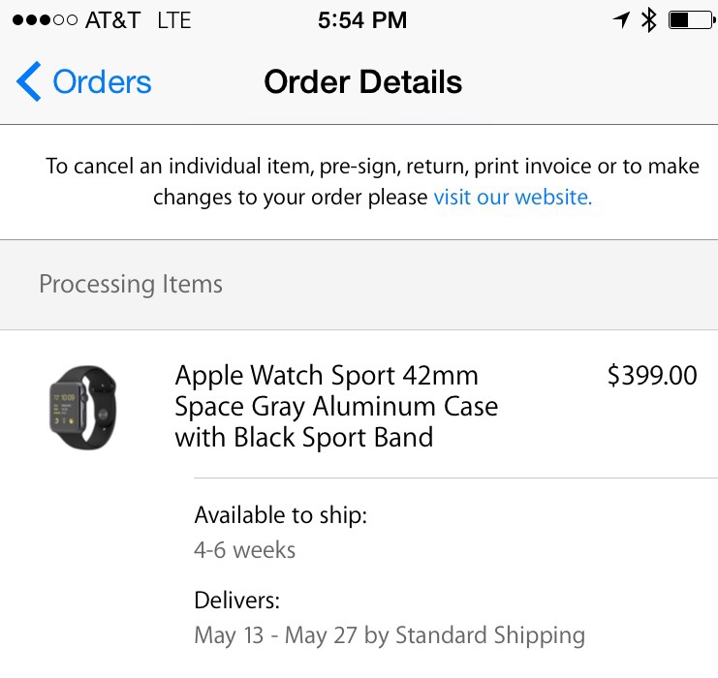Tap the Delivers label
This screenshot has width=718, height=678.
click(x=236, y=601)
